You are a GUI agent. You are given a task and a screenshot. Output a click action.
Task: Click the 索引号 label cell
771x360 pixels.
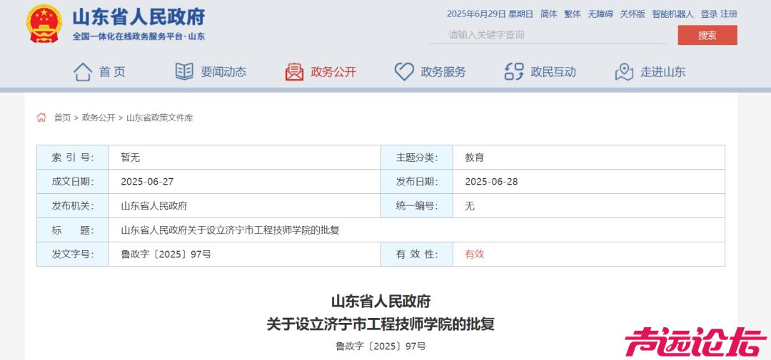click(x=73, y=158)
